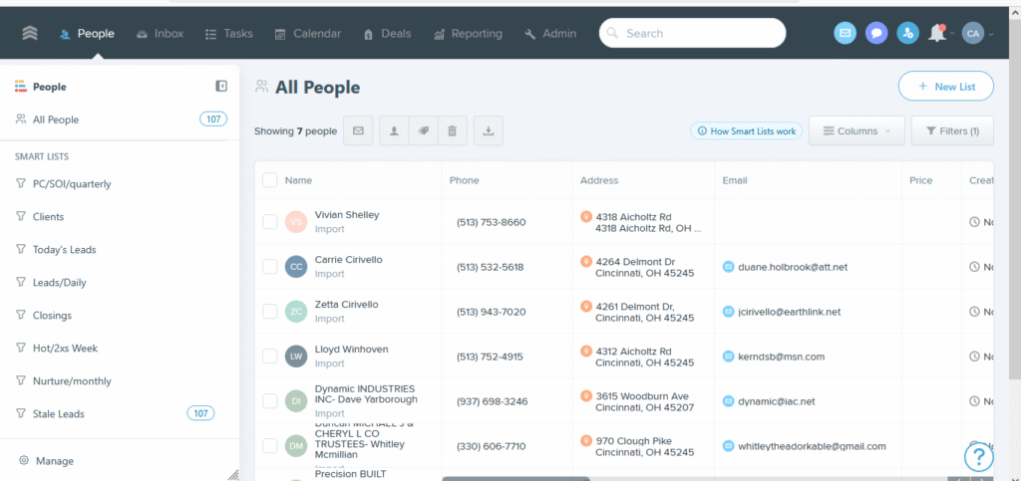Image resolution: width=1021 pixels, height=481 pixels.
Task: Click the download export icon
Action: [x=489, y=130]
